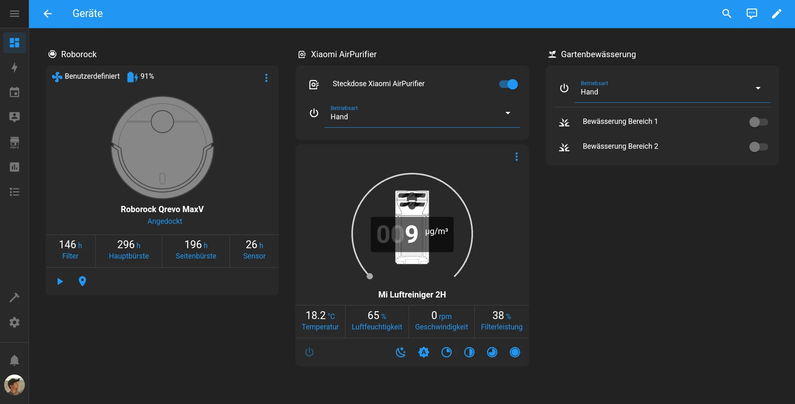The height and width of the screenshot is (404, 795).
Task: Open user profile avatar
Action: pos(14,385)
